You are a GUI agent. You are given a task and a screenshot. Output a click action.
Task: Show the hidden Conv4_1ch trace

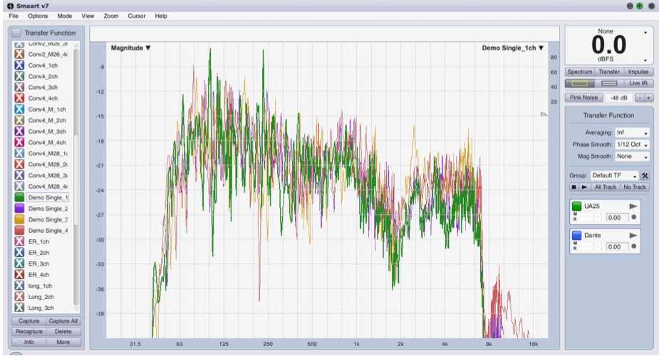click(x=19, y=65)
